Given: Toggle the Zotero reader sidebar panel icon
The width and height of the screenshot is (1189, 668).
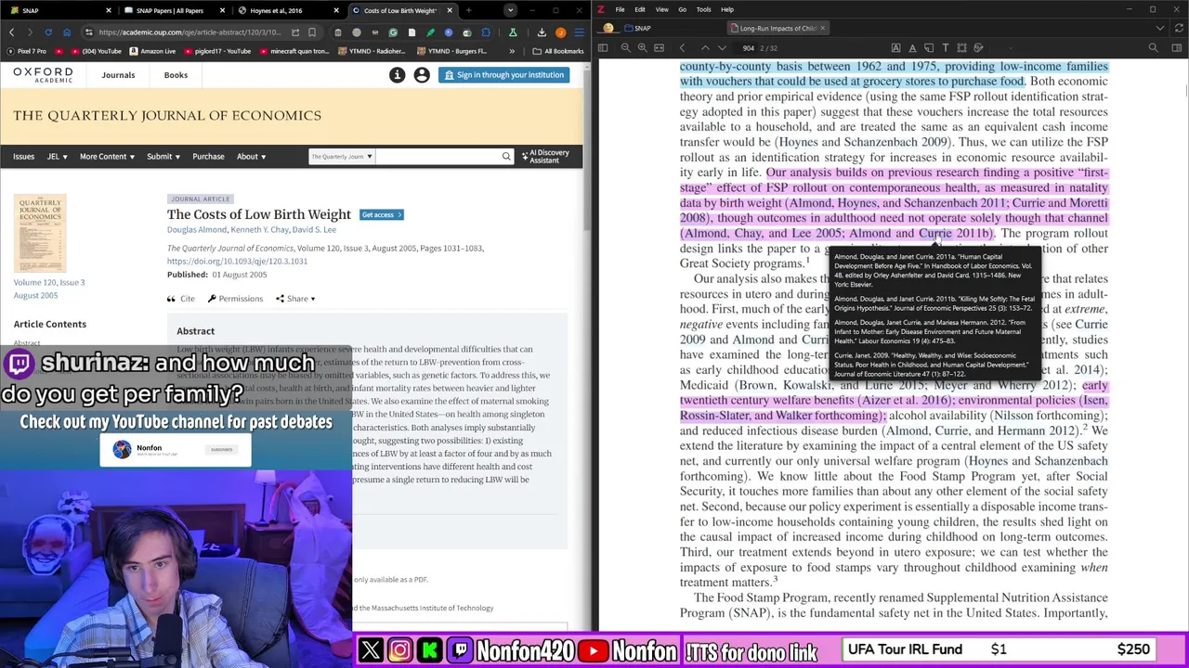Looking at the screenshot, I should coord(603,47).
